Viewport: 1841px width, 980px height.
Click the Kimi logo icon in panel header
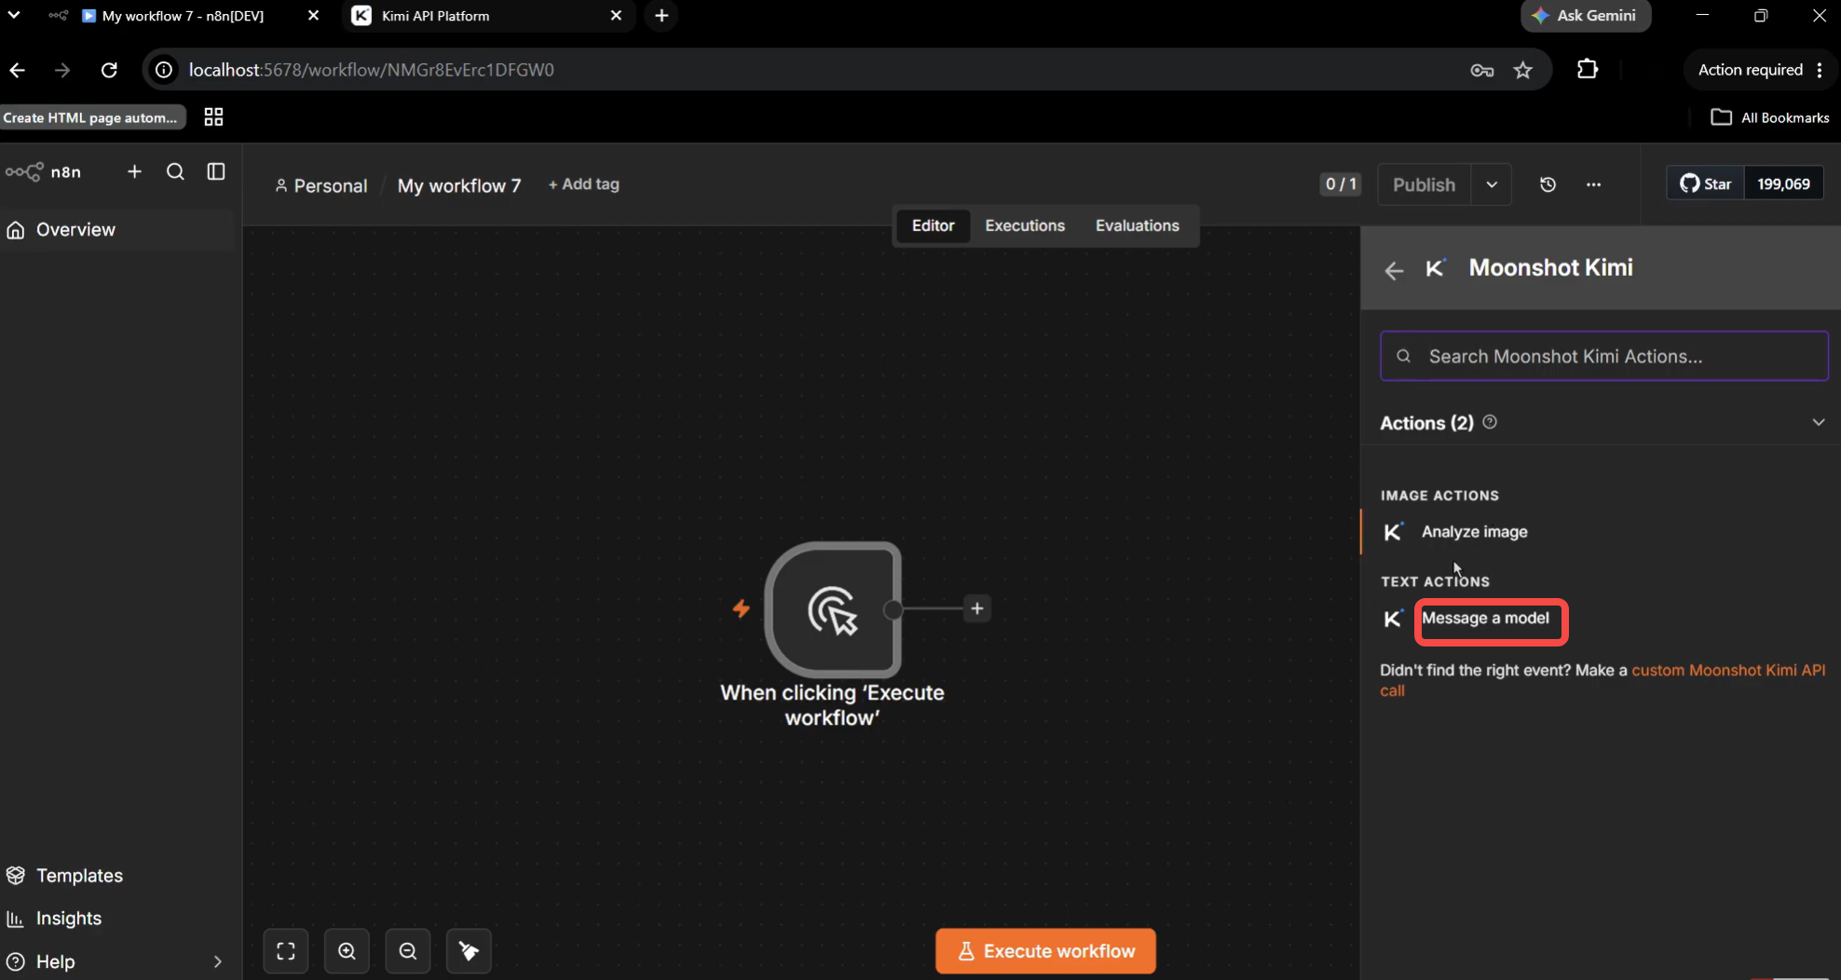[1436, 268]
